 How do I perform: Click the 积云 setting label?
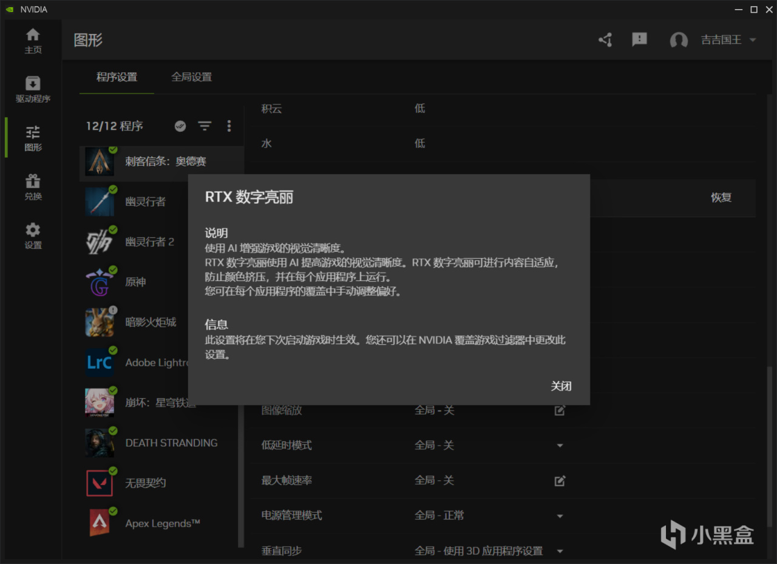pyautogui.click(x=271, y=109)
